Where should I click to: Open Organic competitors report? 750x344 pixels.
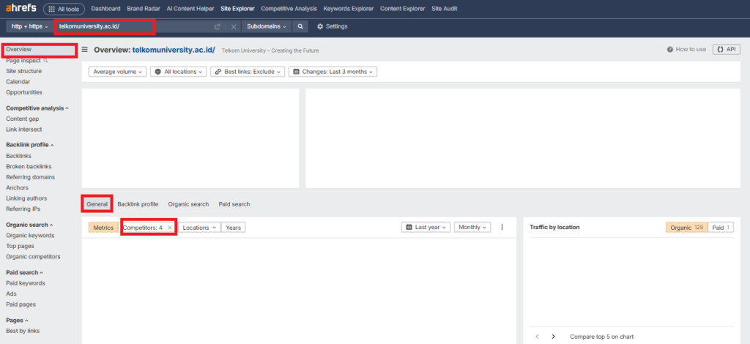pos(33,257)
